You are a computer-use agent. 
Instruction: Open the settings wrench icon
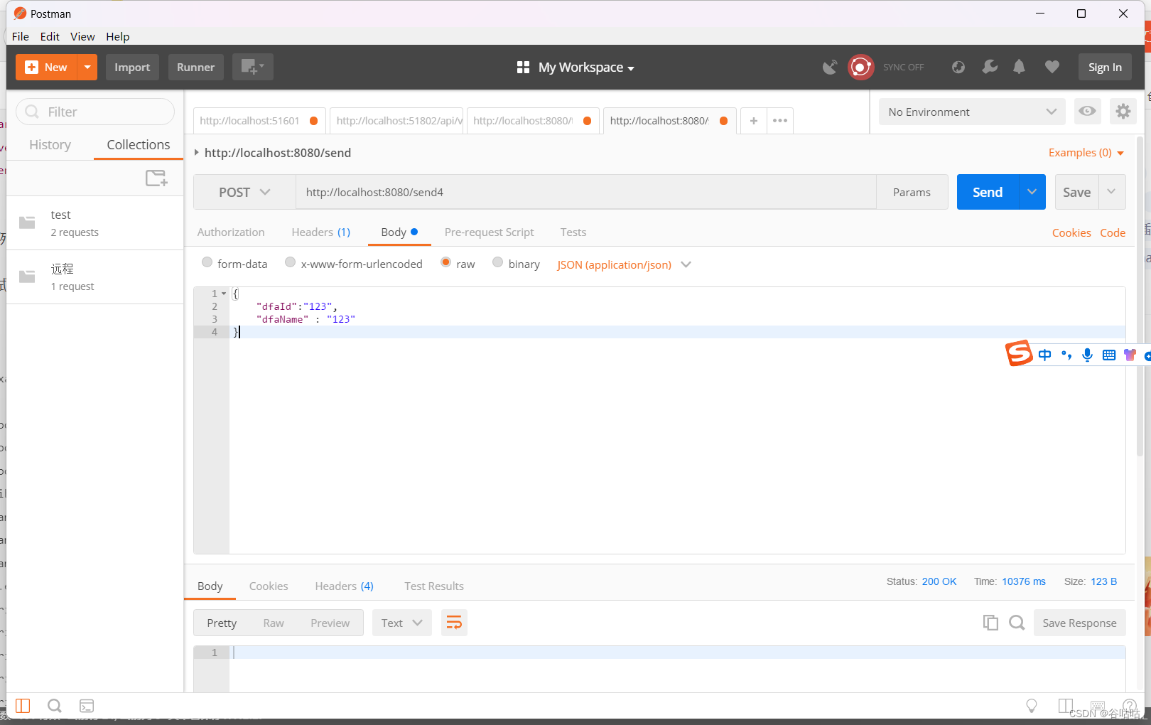[990, 67]
